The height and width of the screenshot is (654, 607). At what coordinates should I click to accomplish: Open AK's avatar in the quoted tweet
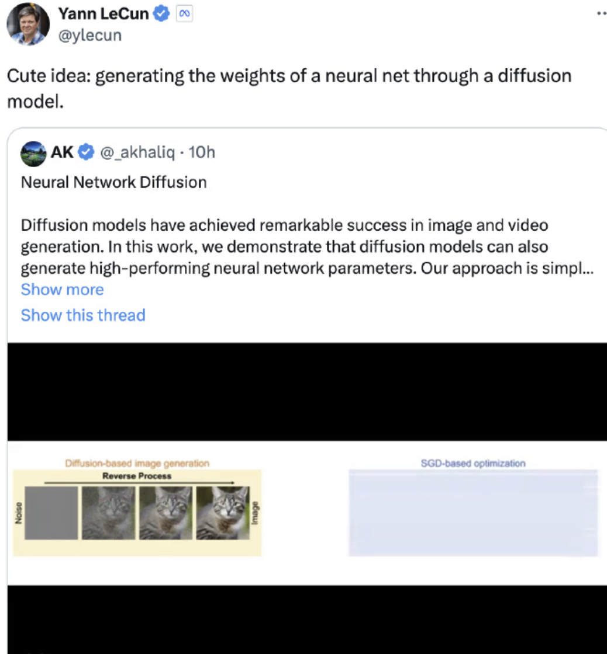[x=33, y=152]
